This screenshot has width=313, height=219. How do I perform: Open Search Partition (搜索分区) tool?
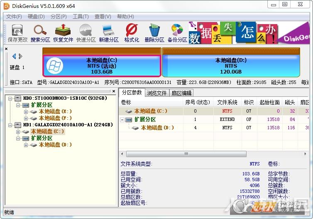click(40, 33)
